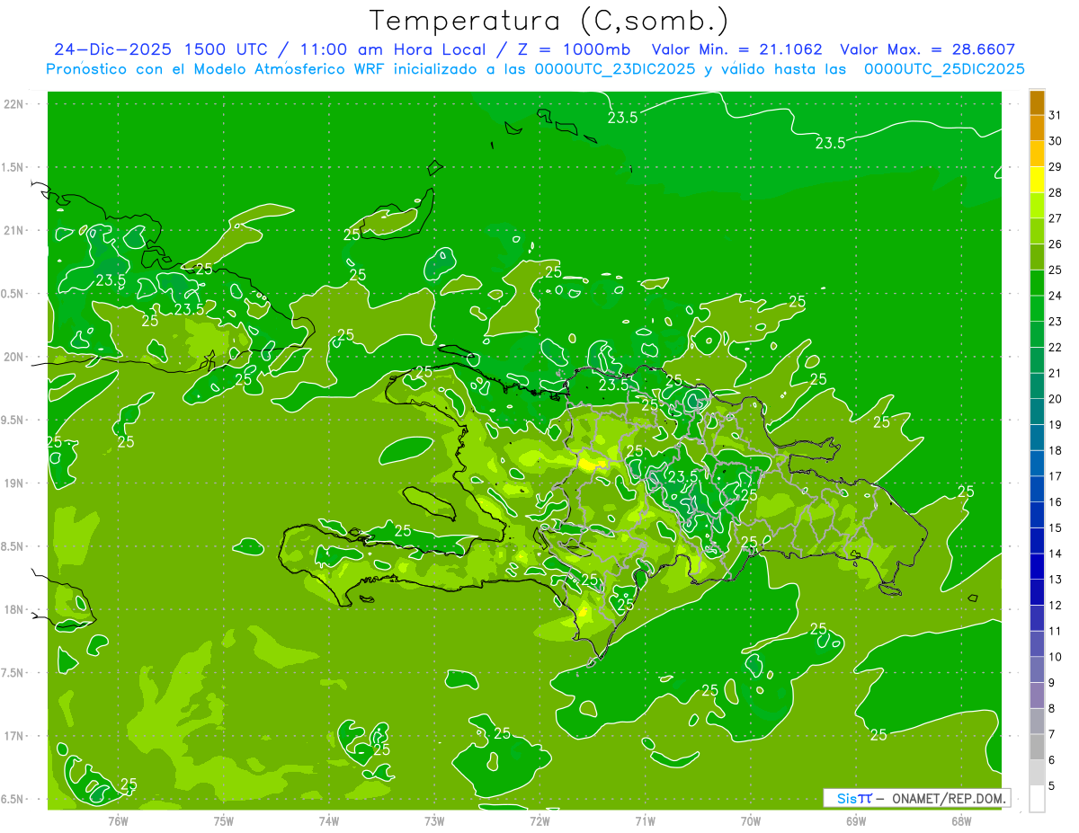Screen dimensions: 1079x833
Task: Click the '72W' longitude axis label
Action: 539,820
